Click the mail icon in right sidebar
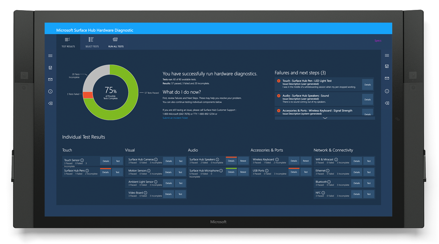Screen dimensions: 439x244 tap(387, 78)
